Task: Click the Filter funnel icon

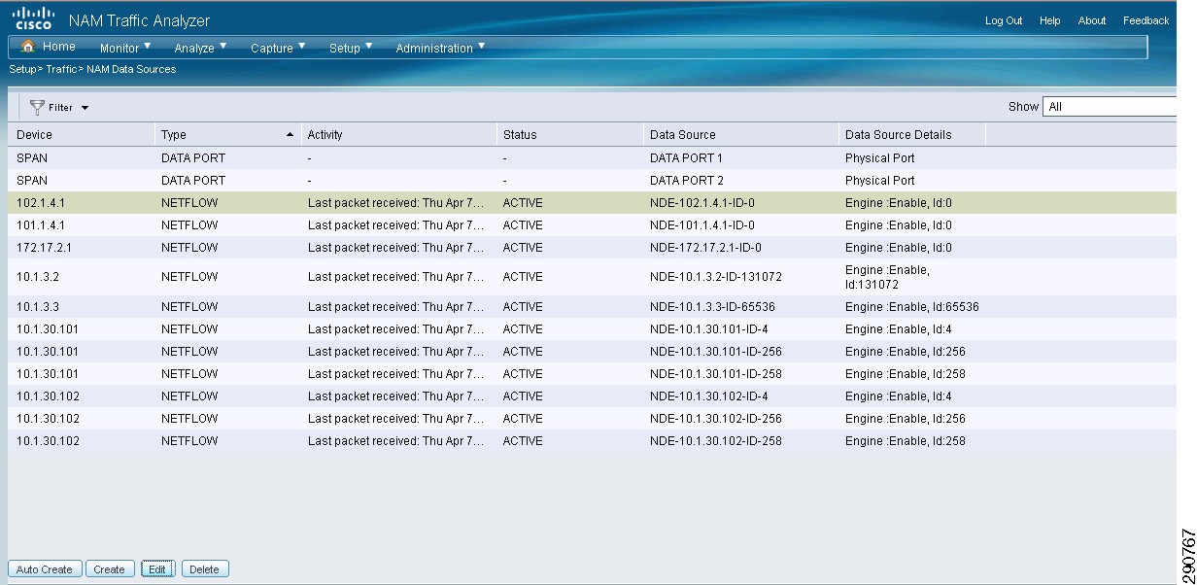Action: [x=38, y=107]
